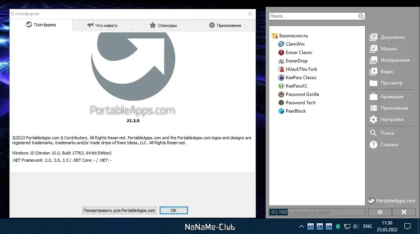Select the Eraser Classic label text
The image size is (420, 234).
pyautogui.click(x=299, y=53)
